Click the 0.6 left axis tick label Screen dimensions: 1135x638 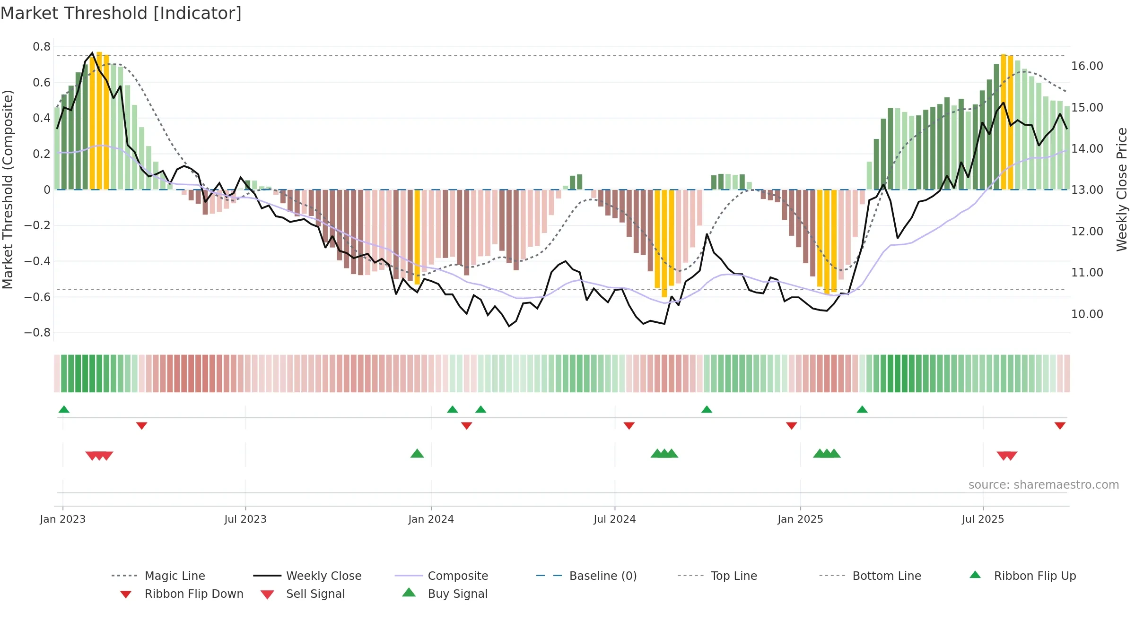pos(42,83)
